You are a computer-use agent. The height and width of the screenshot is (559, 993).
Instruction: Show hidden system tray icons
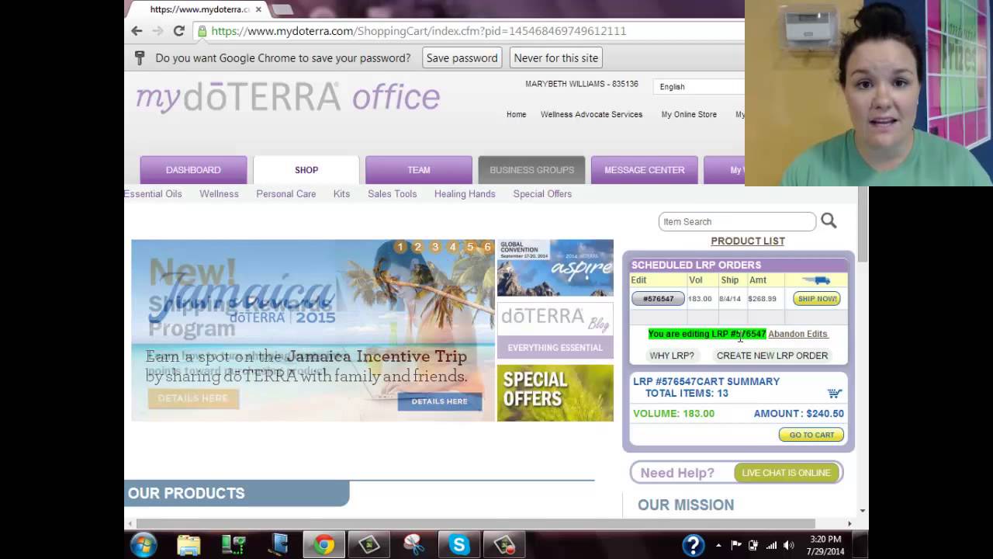tap(718, 545)
